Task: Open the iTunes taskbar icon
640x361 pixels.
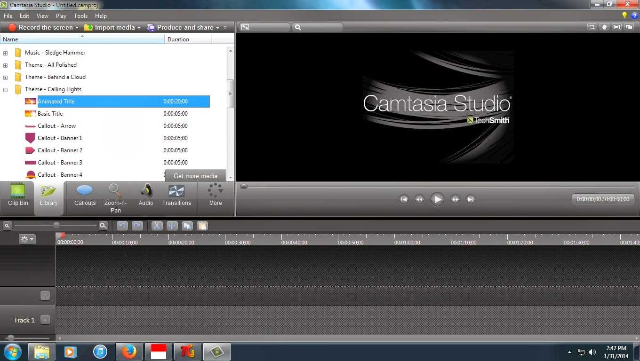Action: click(100, 352)
